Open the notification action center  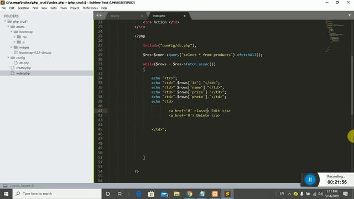(345, 193)
